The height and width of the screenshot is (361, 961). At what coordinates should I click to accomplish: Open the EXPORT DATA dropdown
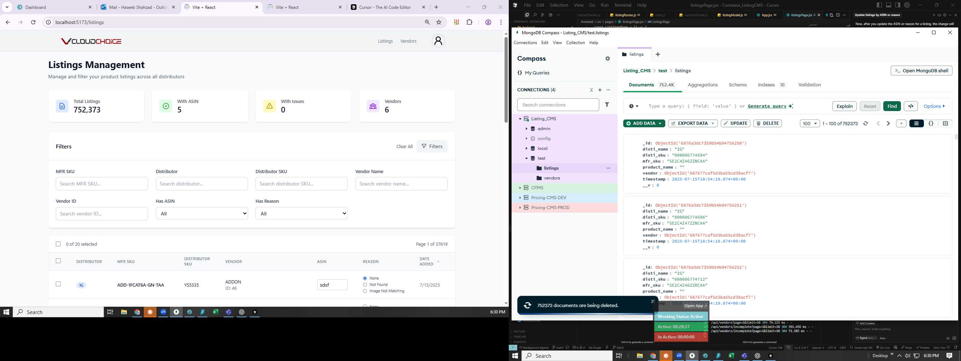tap(693, 123)
